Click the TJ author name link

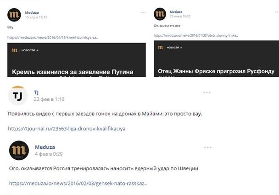point(36,92)
